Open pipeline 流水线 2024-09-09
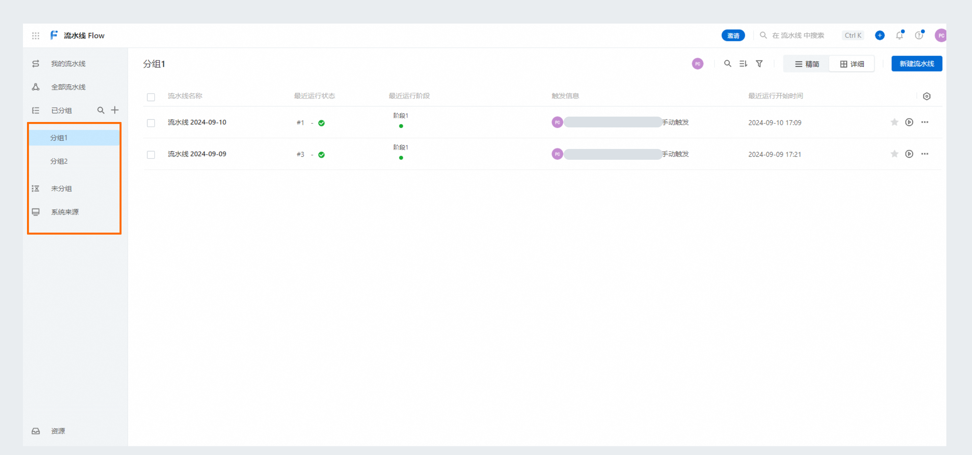Image resolution: width=972 pixels, height=455 pixels. [x=197, y=154]
